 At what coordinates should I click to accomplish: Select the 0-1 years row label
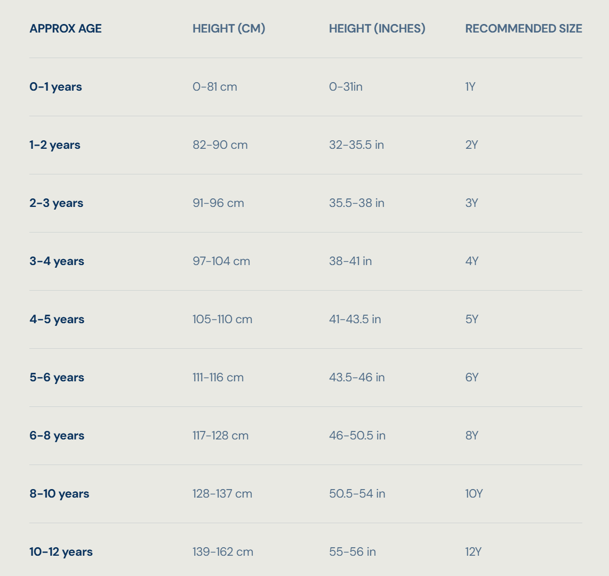(x=55, y=86)
